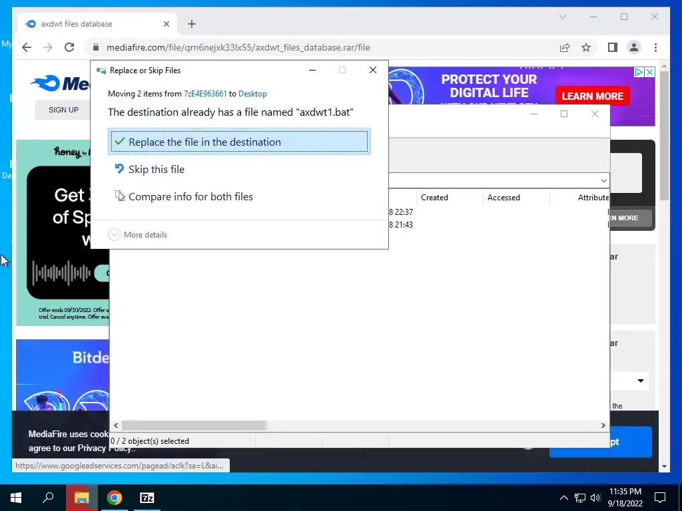Open the taskbar clock and calendar

click(x=625, y=498)
